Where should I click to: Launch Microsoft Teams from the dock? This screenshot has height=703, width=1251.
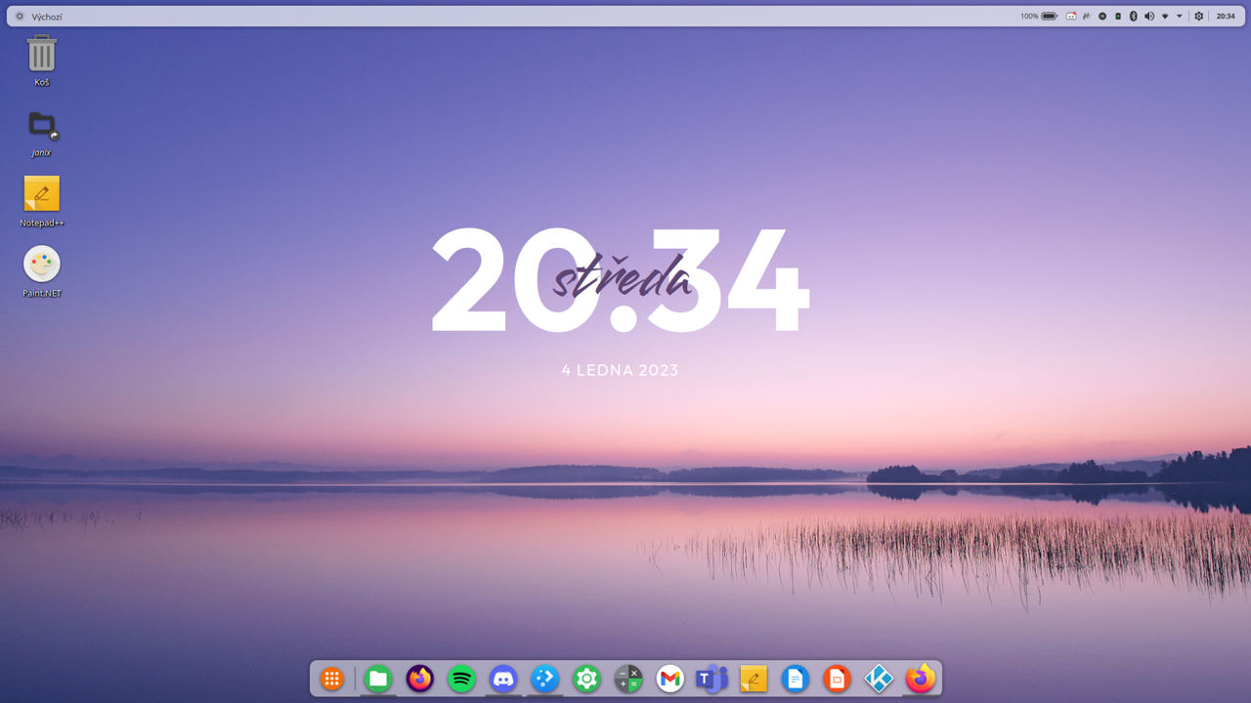point(712,679)
